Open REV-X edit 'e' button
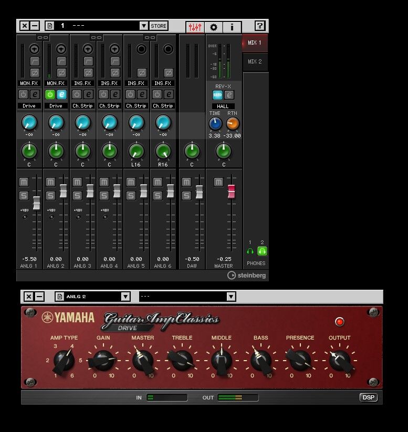 click(x=229, y=95)
